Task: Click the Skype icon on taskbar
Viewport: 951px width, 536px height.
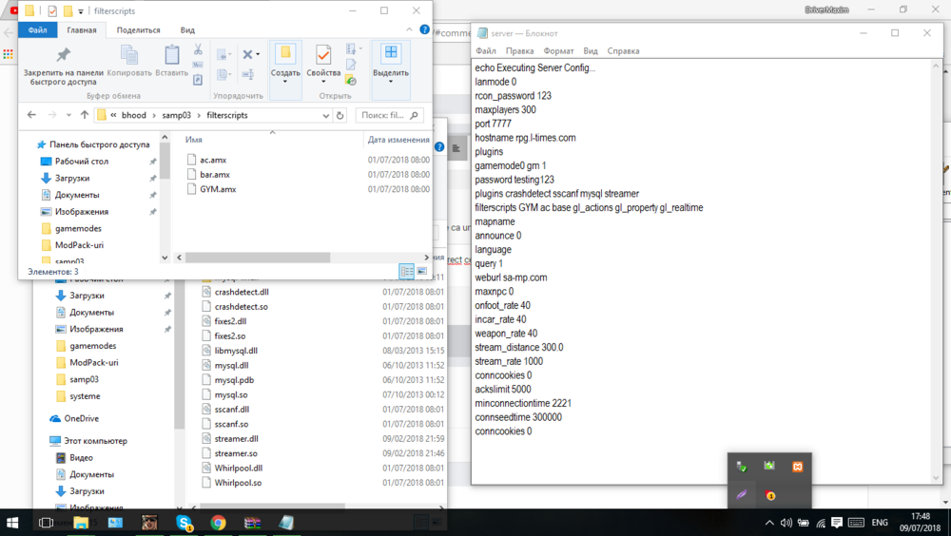Action: (184, 522)
